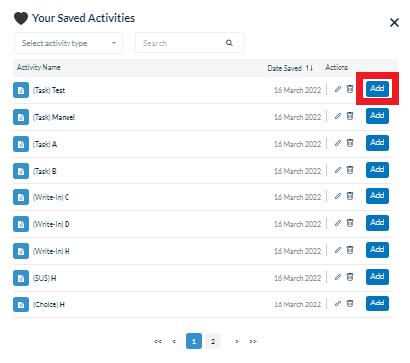The height and width of the screenshot is (363, 410).
Task: Open the Select activity type dropdown
Action: 68,43
